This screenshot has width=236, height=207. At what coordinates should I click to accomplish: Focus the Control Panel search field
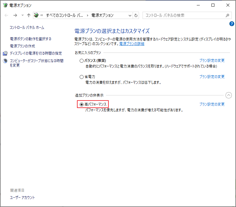click(187, 15)
